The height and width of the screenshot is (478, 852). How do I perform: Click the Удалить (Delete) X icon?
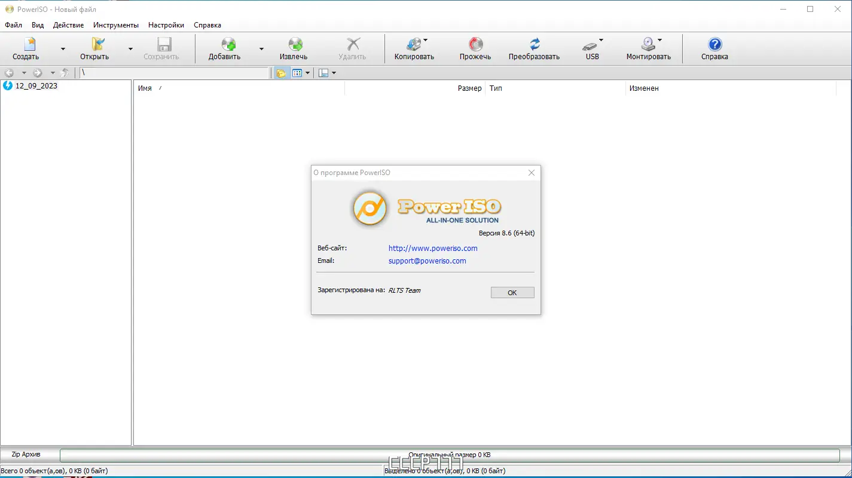353,44
